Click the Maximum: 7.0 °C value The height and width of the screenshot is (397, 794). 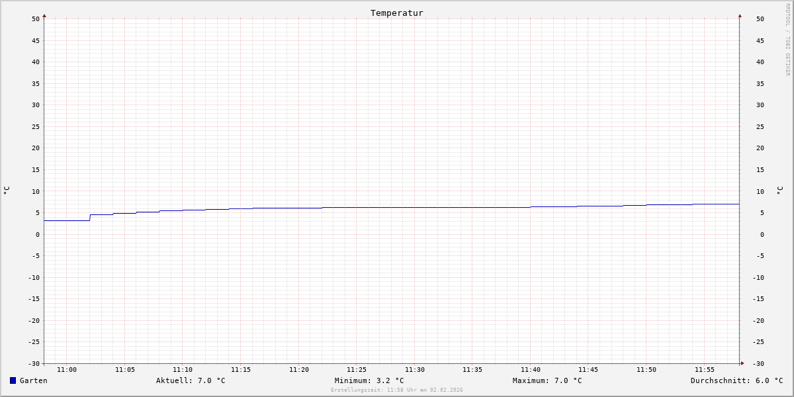(x=547, y=380)
